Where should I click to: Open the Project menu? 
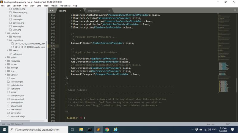point(54,6)
